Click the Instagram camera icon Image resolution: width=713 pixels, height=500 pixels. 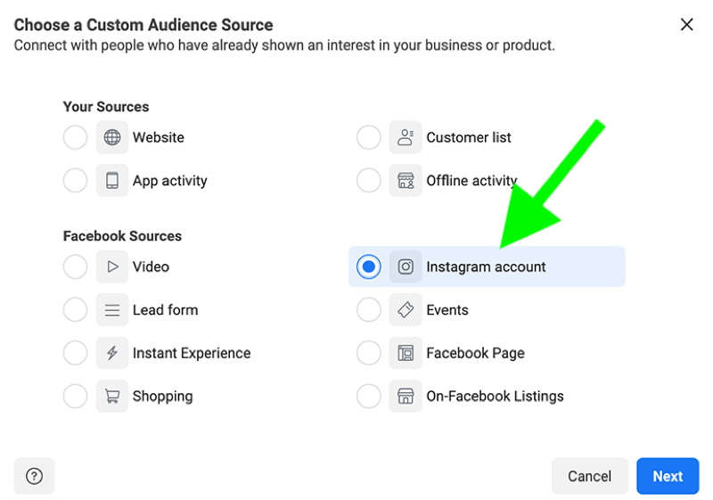coord(406,266)
